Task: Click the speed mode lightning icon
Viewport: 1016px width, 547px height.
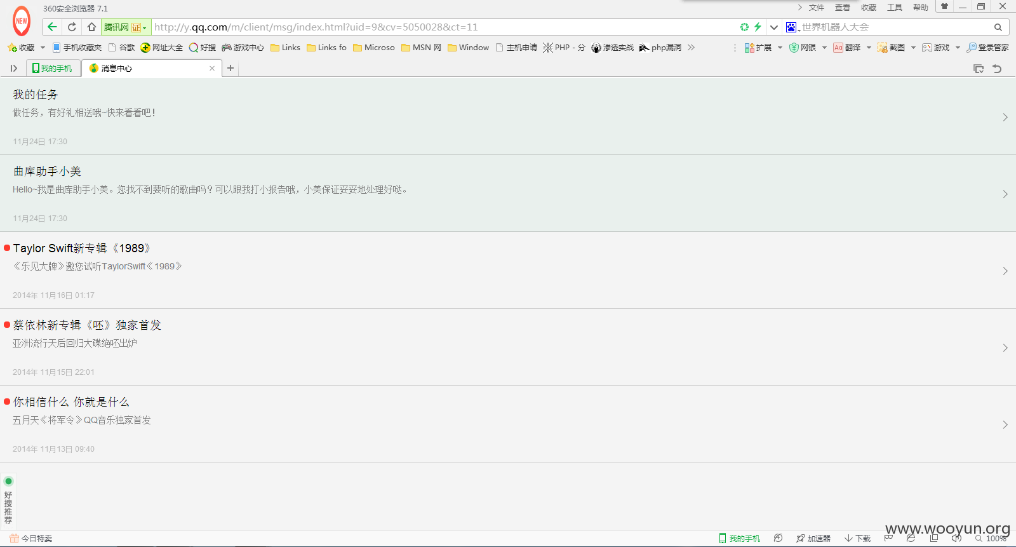Action: (758, 27)
